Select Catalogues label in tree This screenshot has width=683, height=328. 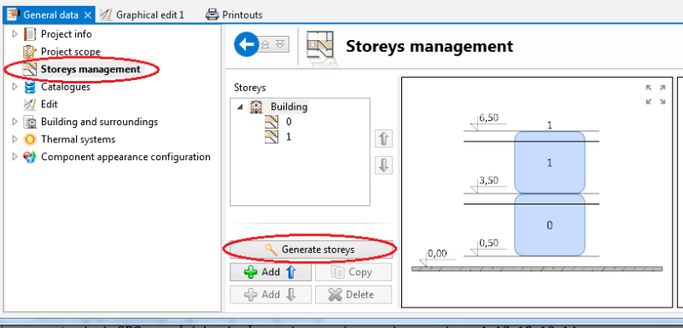pyautogui.click(x=66, y=87)
